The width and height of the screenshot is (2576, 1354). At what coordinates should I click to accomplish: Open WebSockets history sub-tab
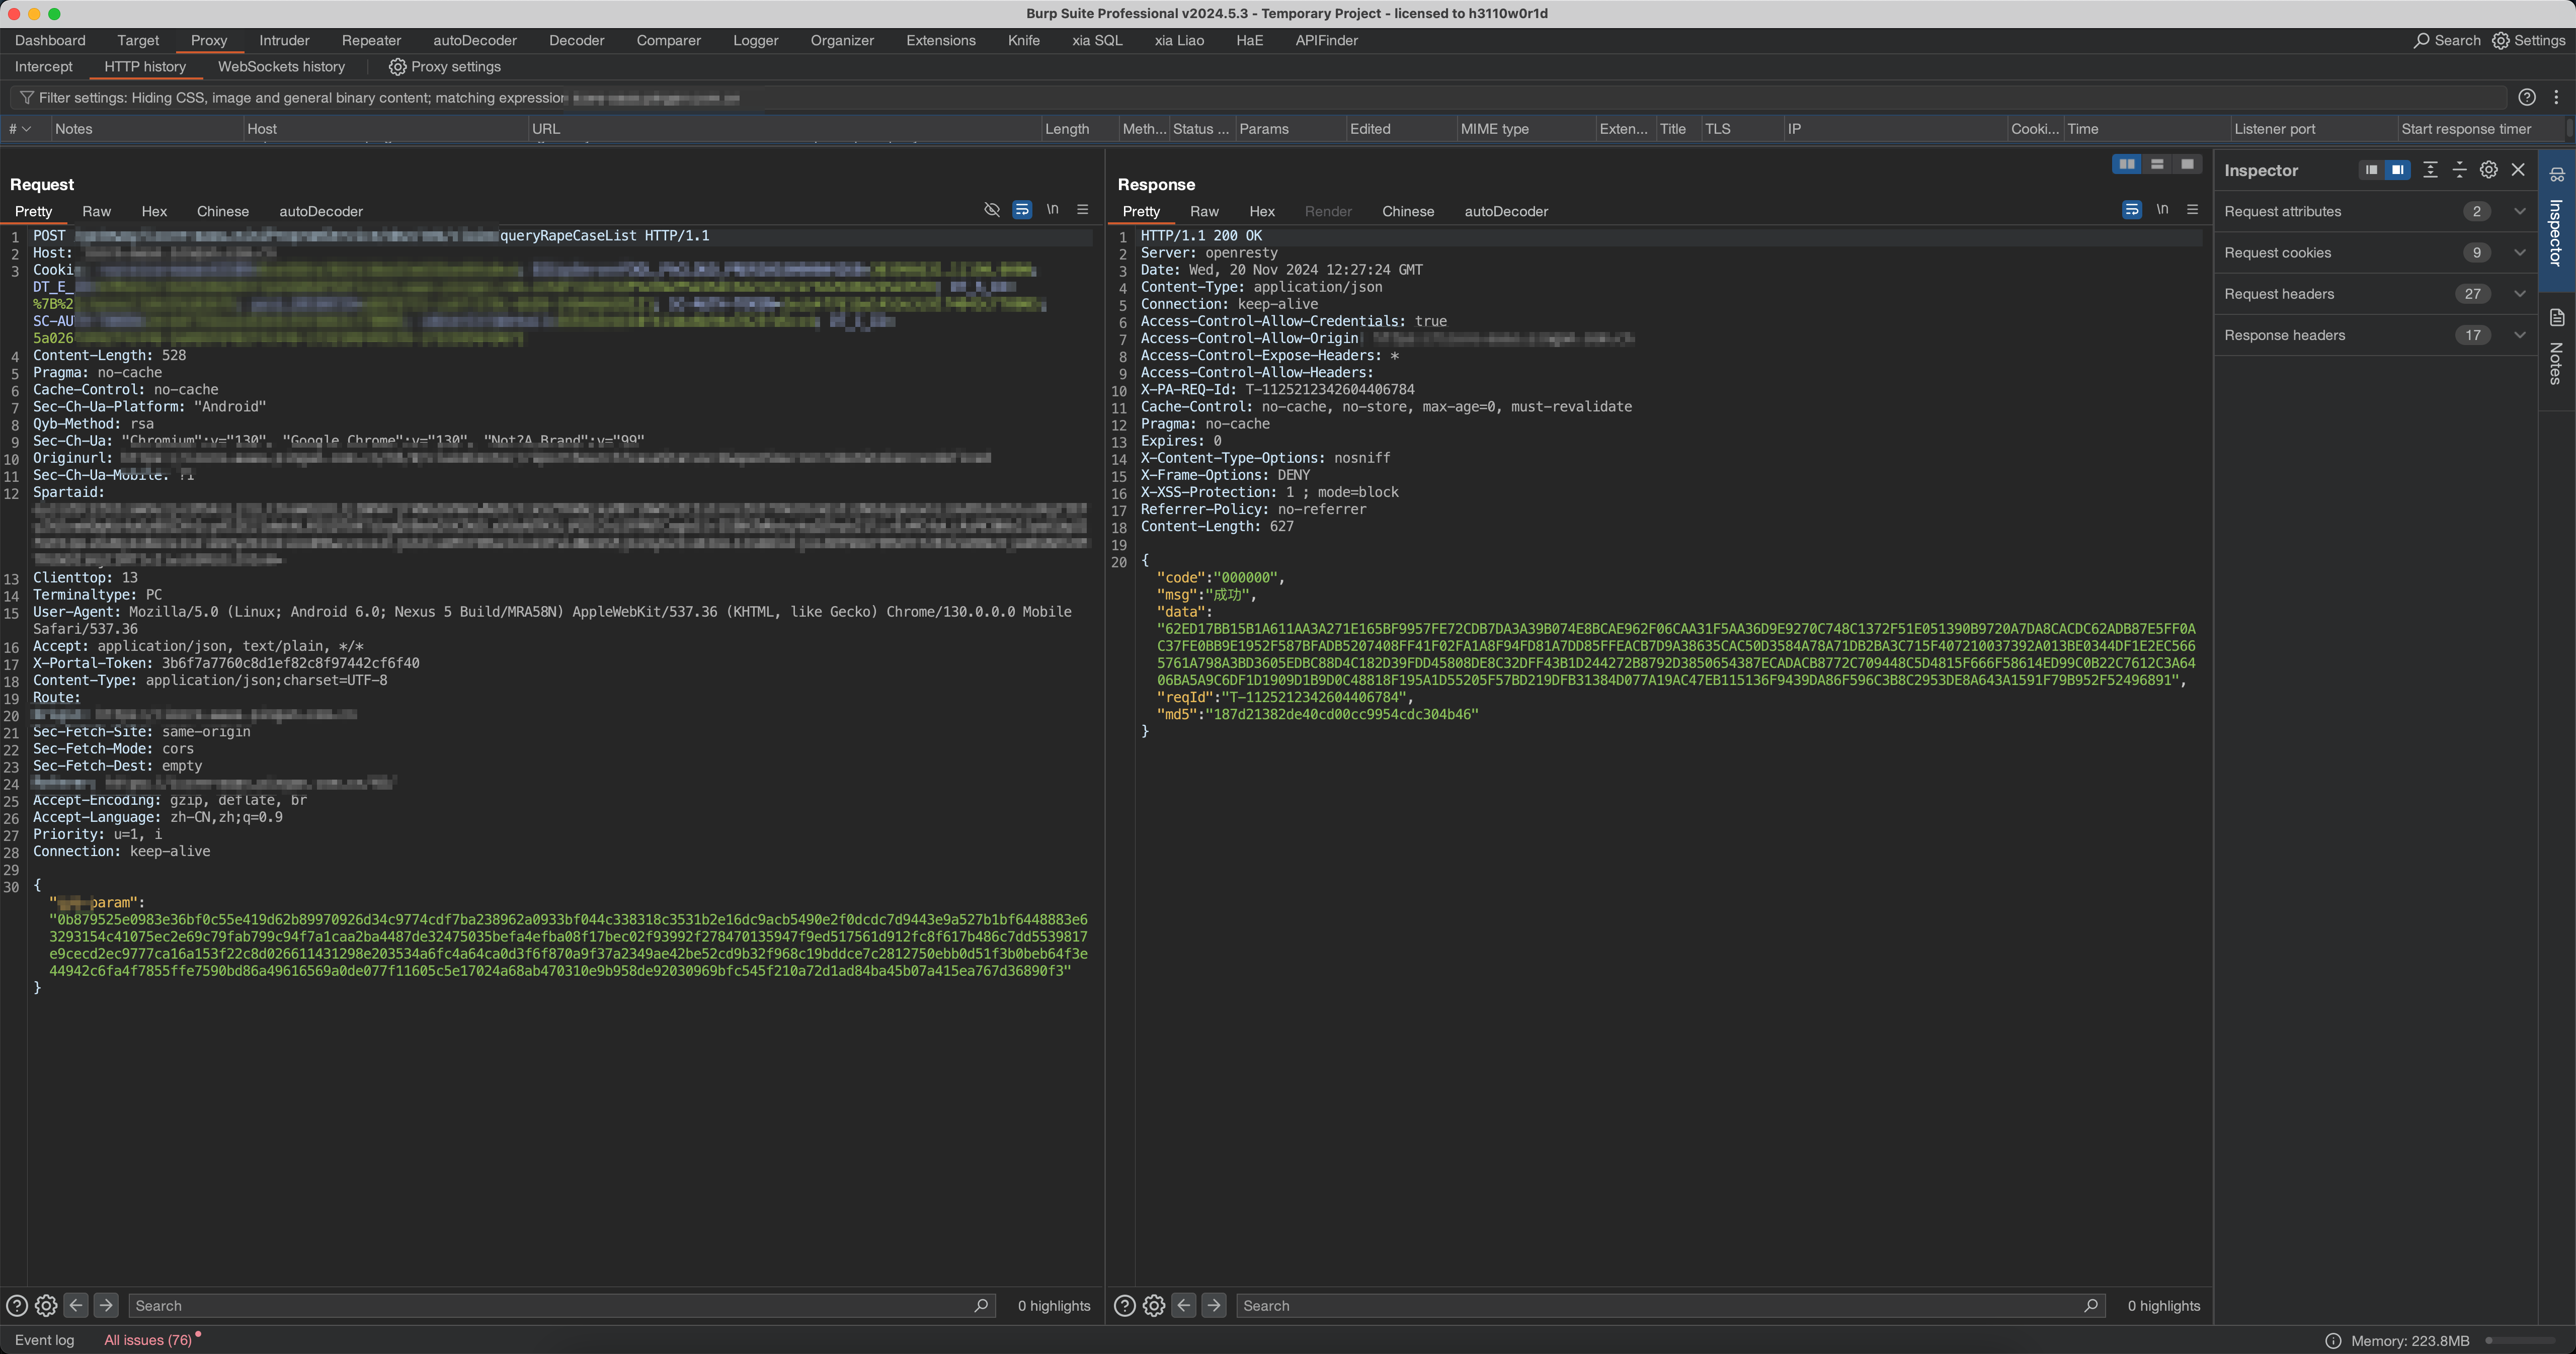(x=281, y=67)
